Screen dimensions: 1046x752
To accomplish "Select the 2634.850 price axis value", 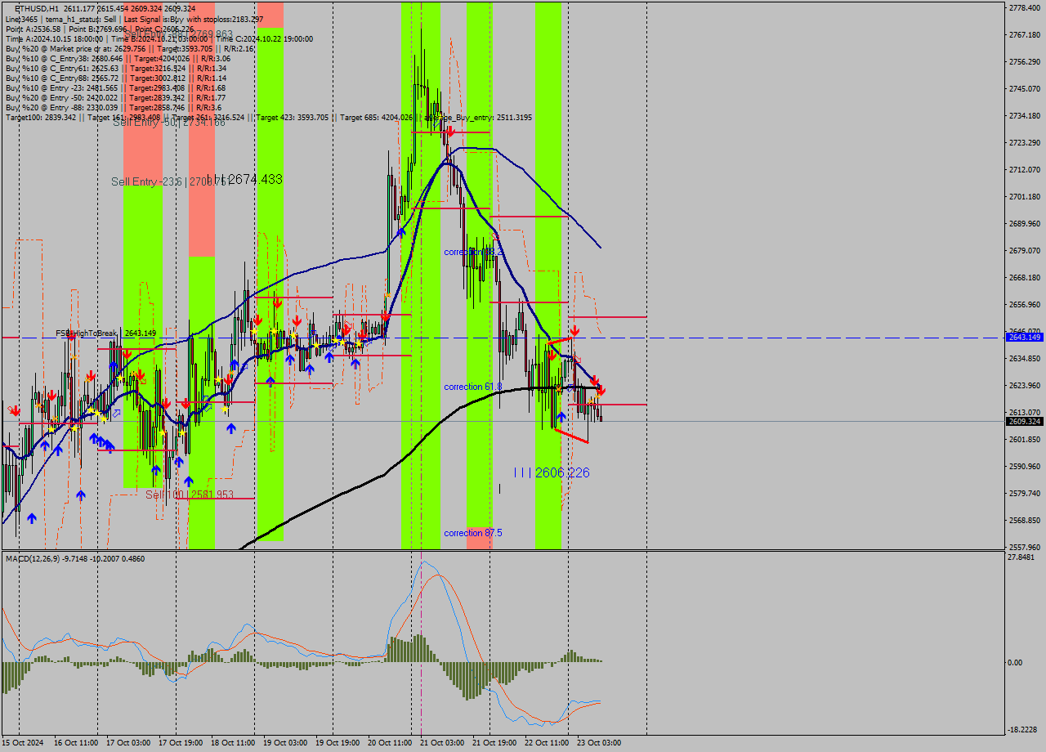I will pyautogui.click(x=1025, y=358).
